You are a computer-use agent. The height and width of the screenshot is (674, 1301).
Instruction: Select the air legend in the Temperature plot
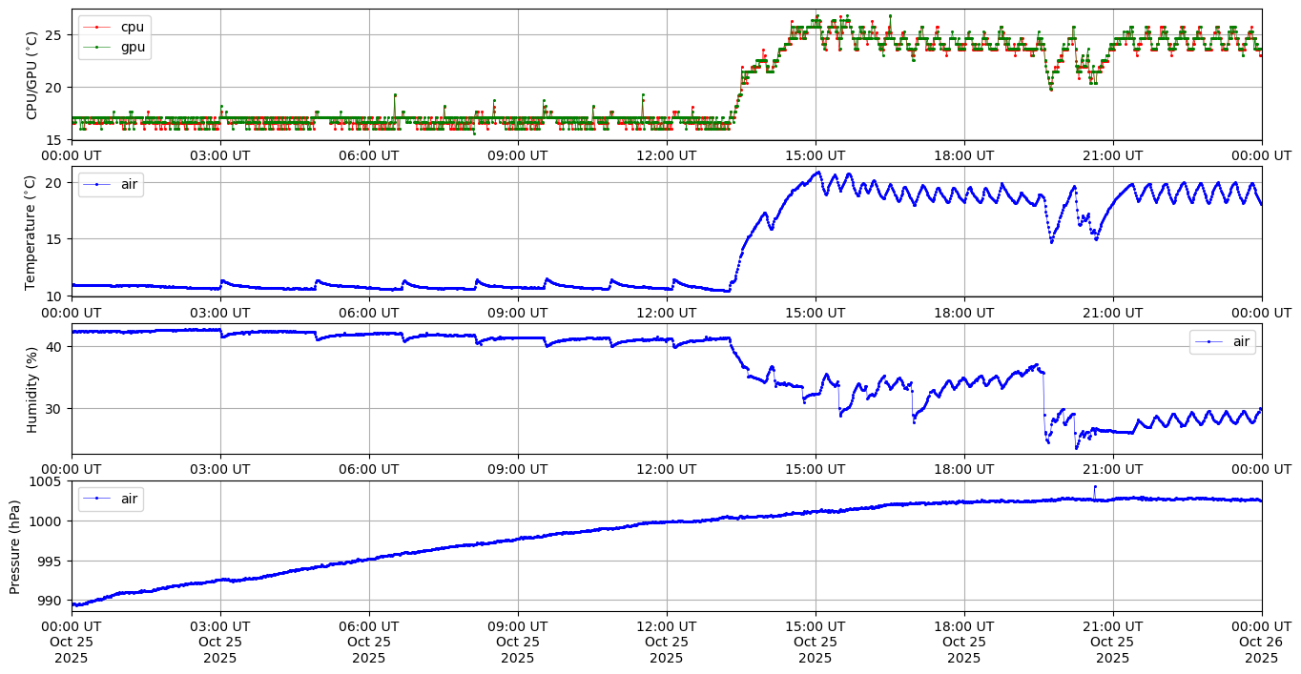[x=111, y=184]
